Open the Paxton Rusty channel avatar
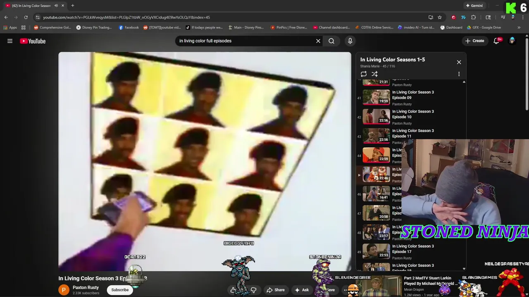 [x=64, y=290]
